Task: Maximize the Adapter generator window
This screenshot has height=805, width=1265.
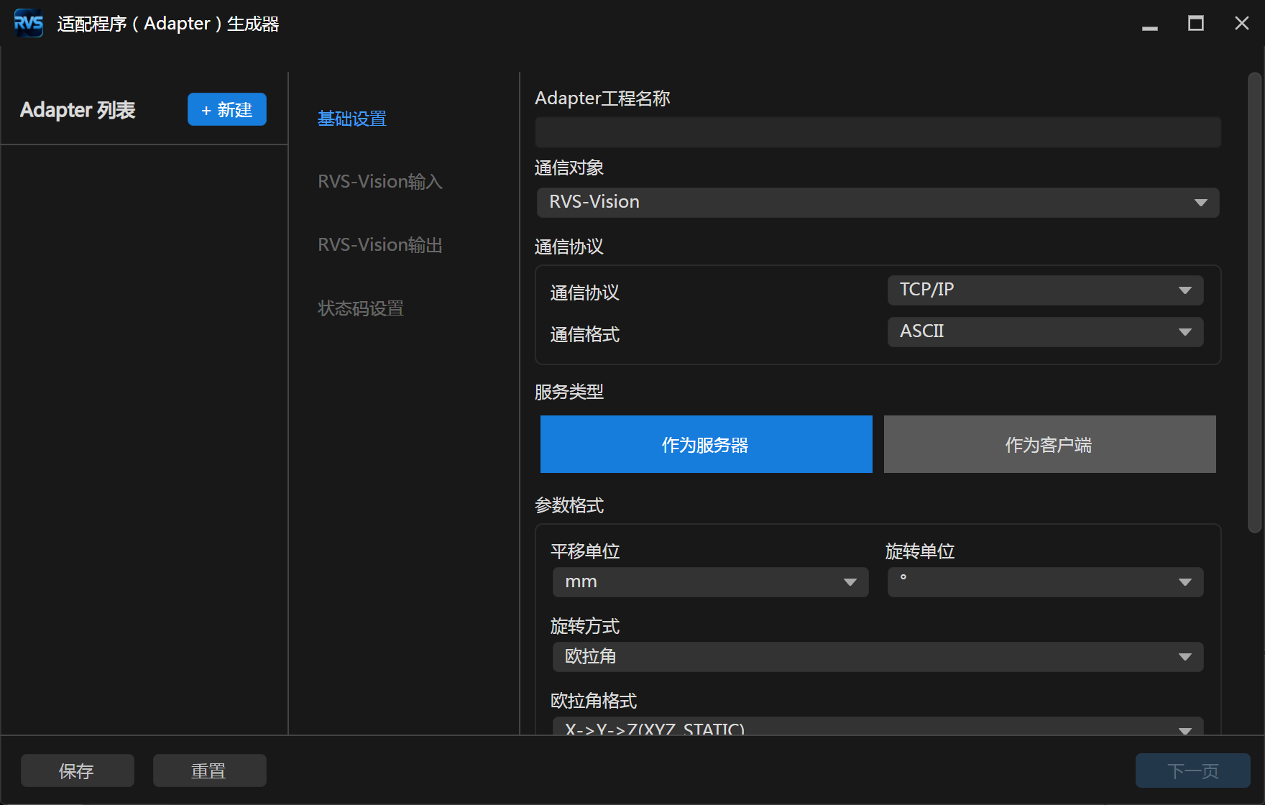Action: (x=1196, y=24)
